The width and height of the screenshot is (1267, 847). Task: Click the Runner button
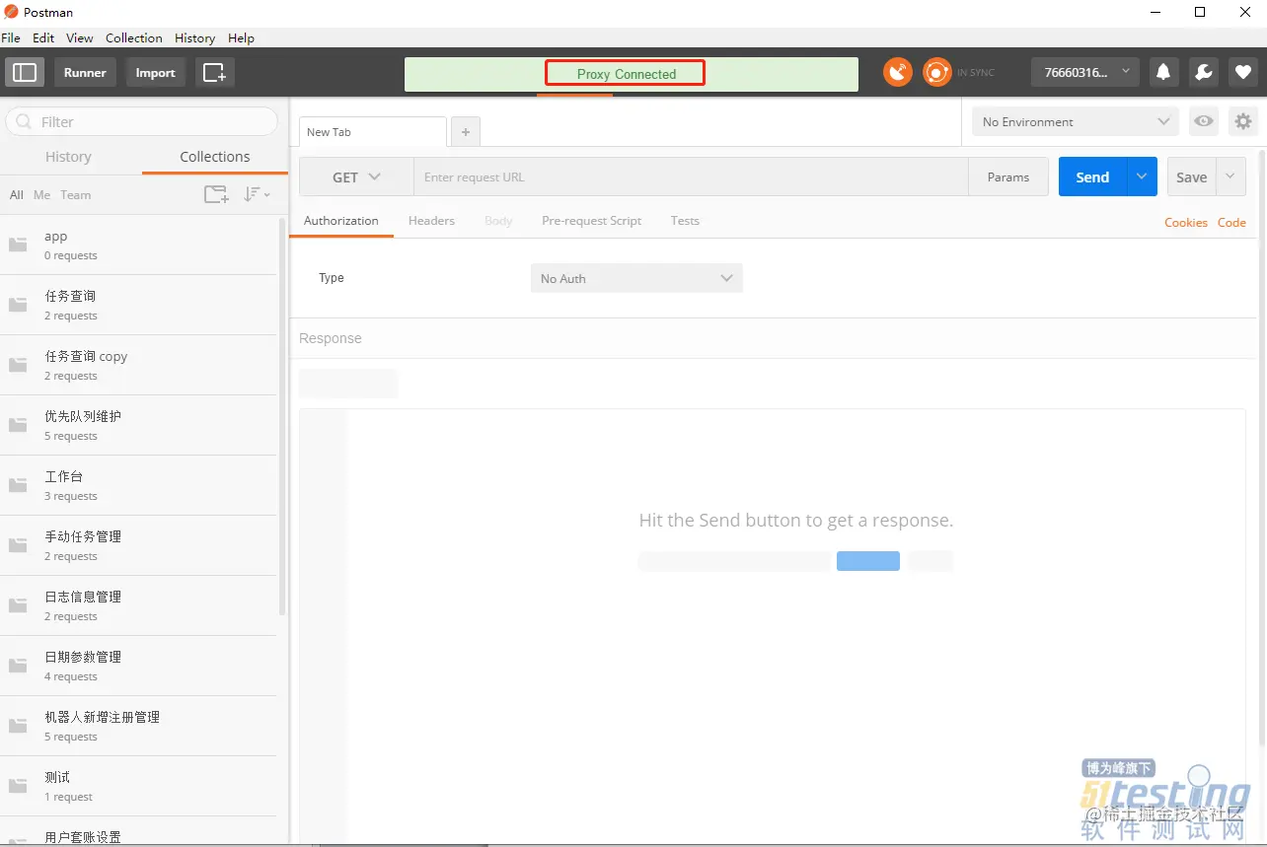click(x=85, y=72)
